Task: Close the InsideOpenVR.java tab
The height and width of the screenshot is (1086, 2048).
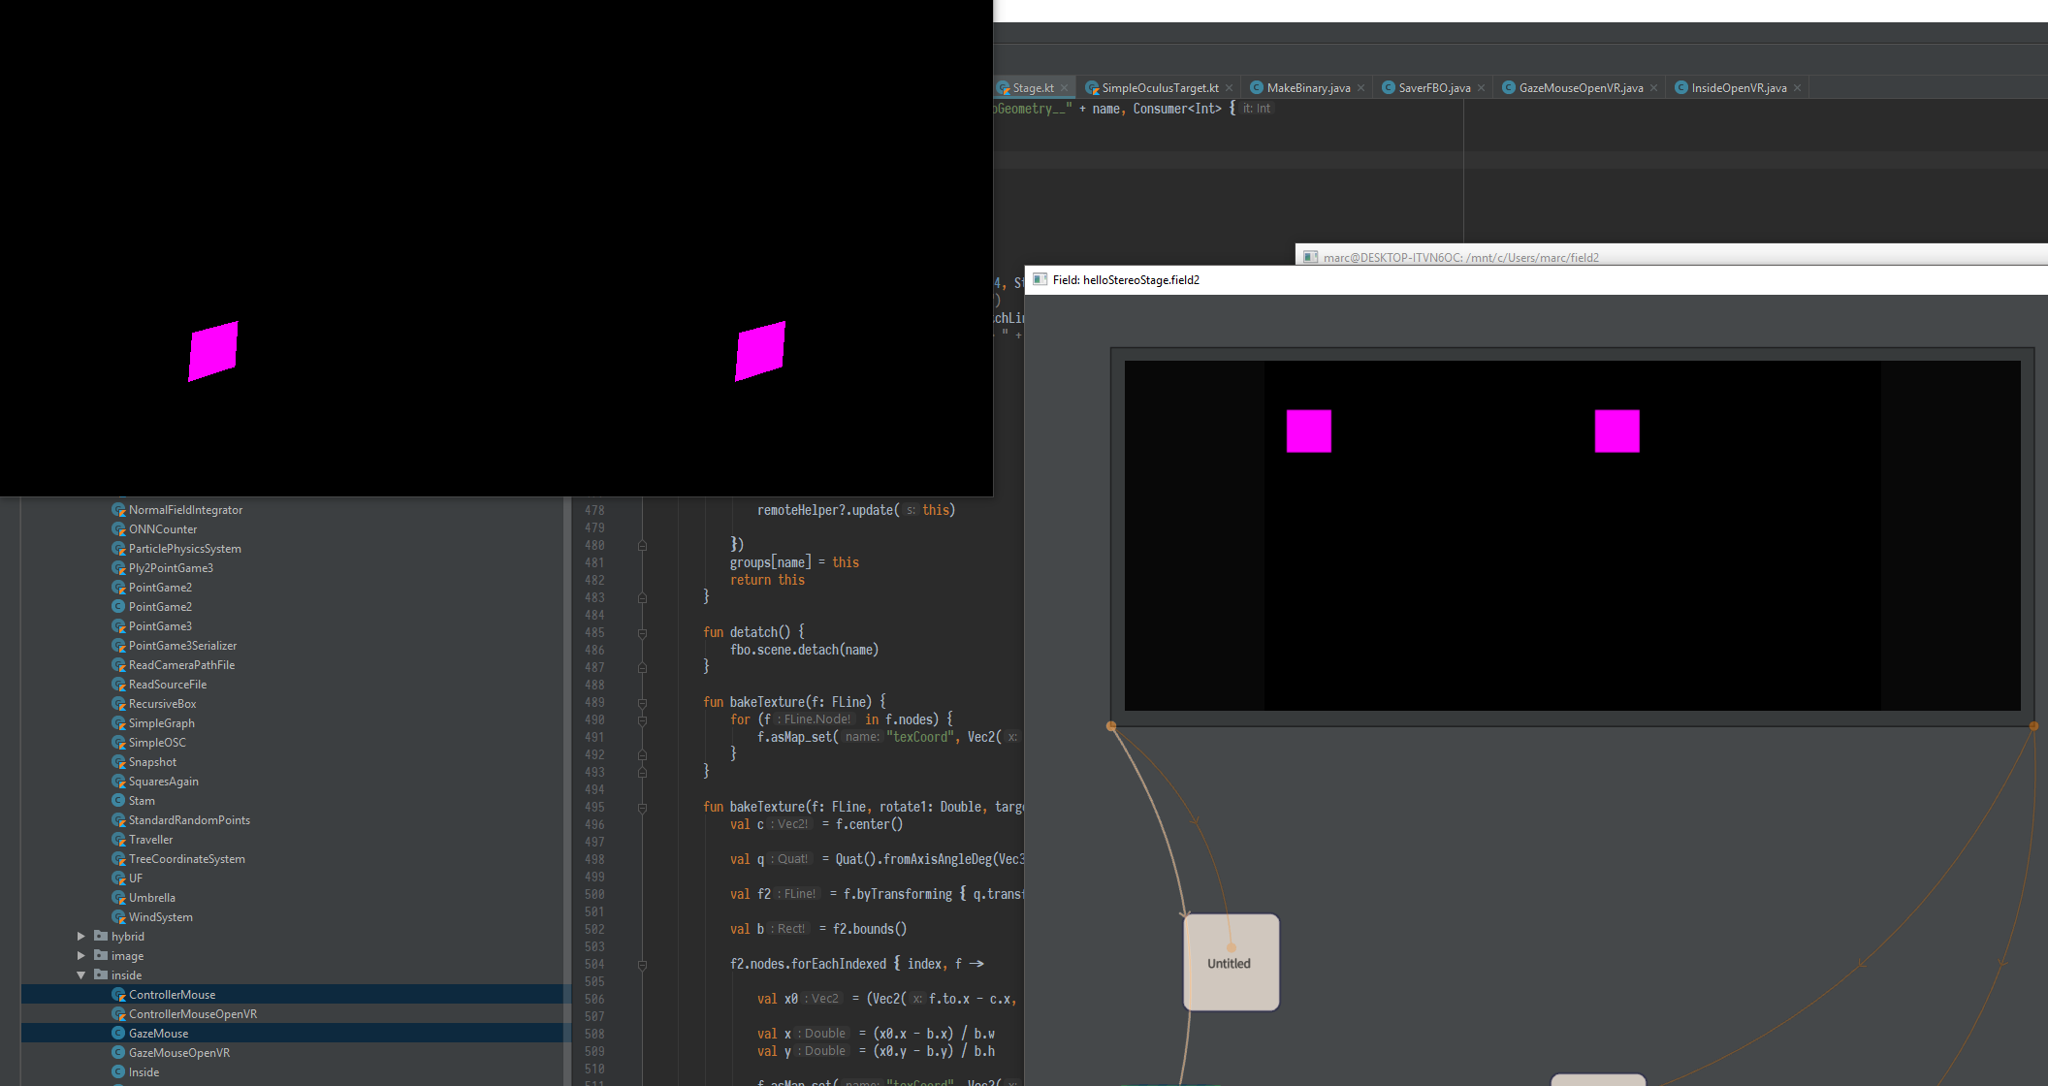Action: [1797, 88]
